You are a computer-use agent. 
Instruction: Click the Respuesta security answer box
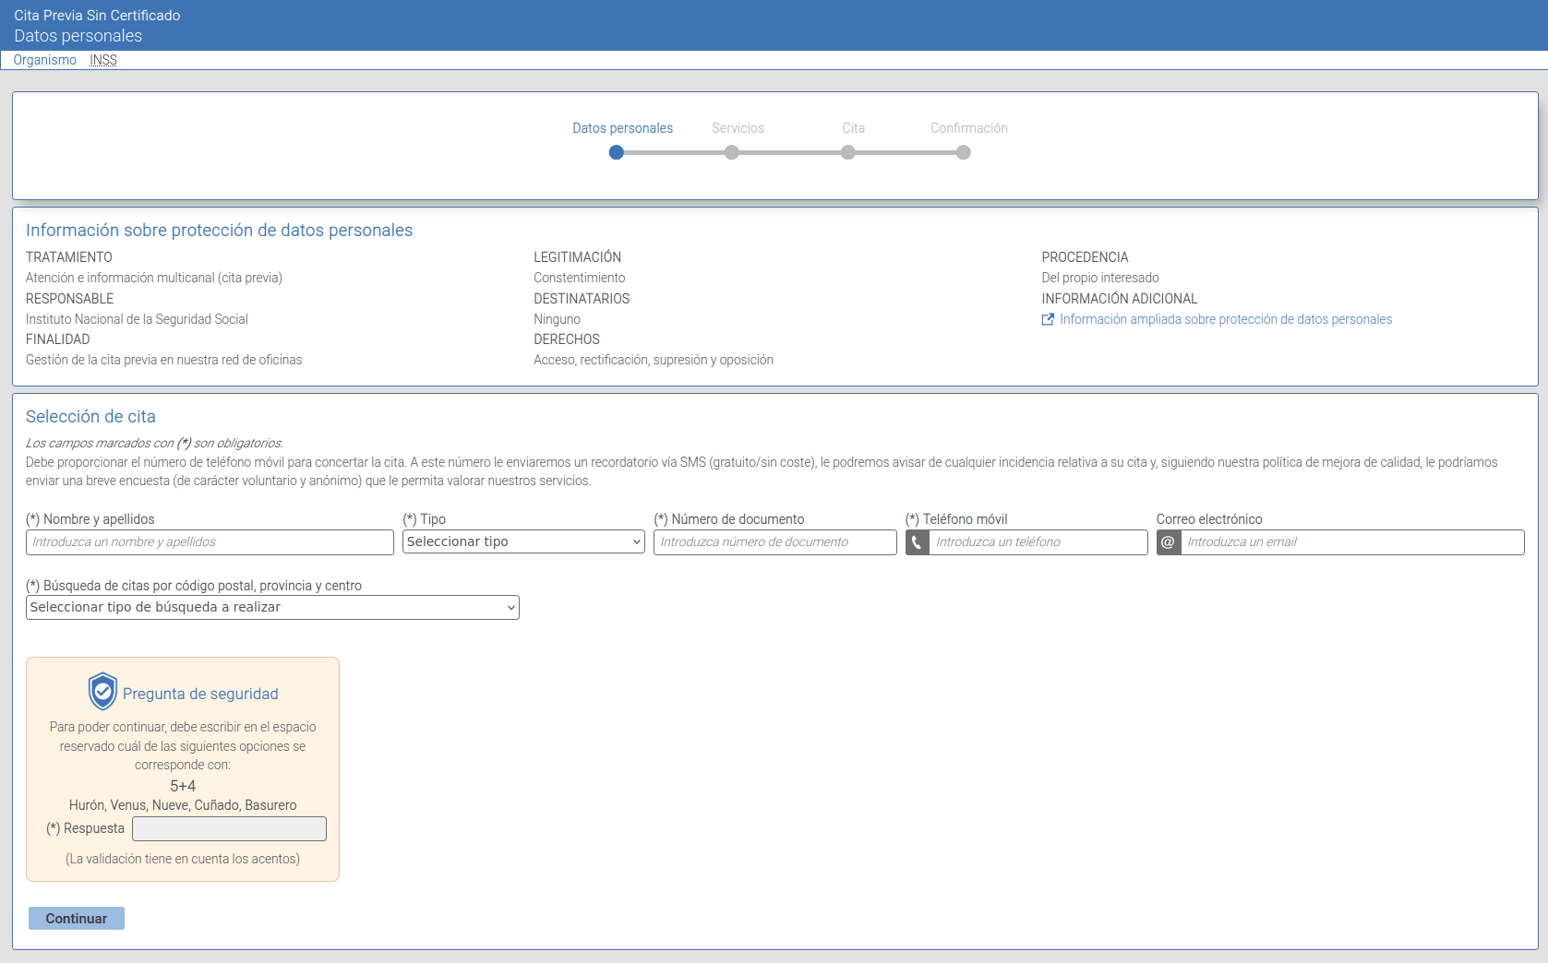click(229, 828)
